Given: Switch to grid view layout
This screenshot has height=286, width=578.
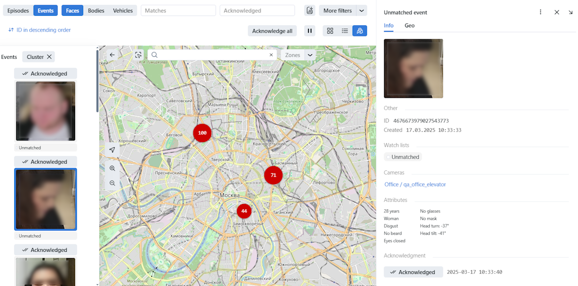Looking at the screenshot, I should [330, 31].
